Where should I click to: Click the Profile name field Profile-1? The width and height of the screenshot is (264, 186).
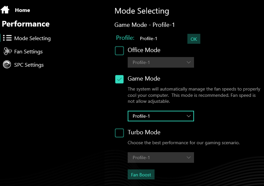(x=149, y=38)
